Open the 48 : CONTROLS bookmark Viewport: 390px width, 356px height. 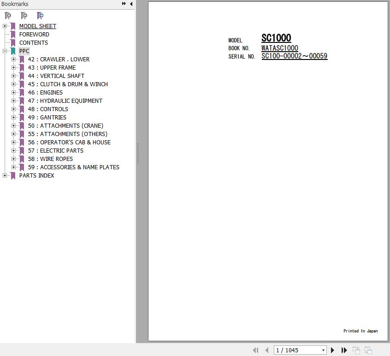pyautogui.click(x=48, y=109)
